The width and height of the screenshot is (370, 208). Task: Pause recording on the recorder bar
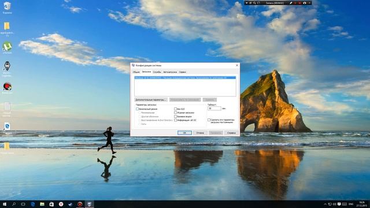click(295, 3)
